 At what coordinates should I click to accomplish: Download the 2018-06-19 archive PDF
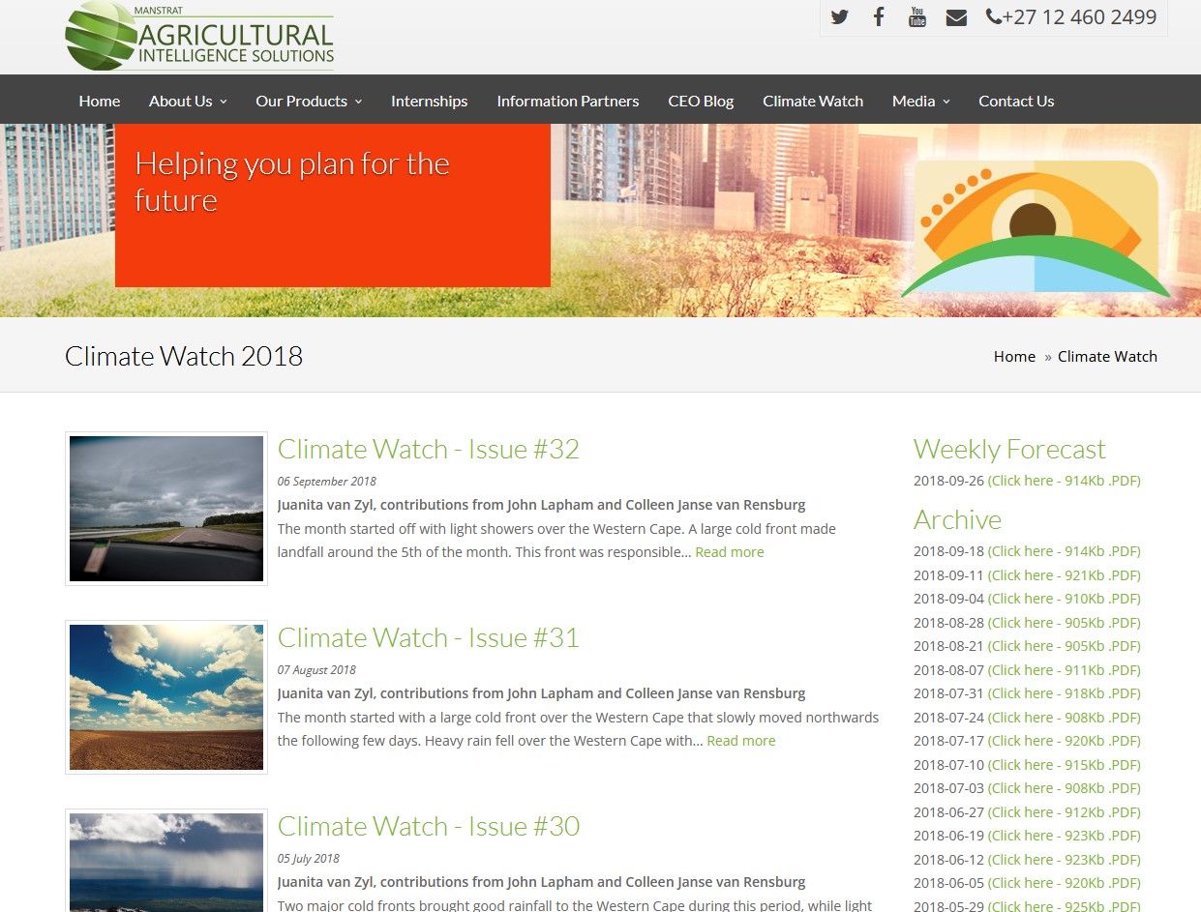(x=1064, y=836)
